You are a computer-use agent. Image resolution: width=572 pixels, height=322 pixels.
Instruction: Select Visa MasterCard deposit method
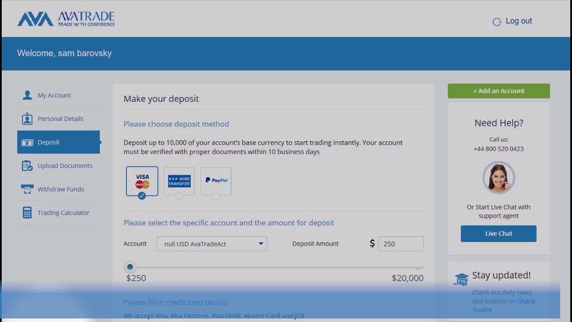(142, 181)
